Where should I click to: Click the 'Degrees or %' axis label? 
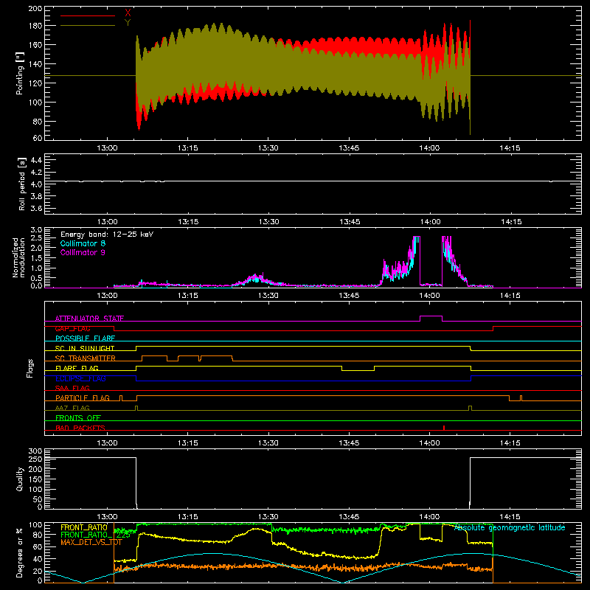click(20, 552)
